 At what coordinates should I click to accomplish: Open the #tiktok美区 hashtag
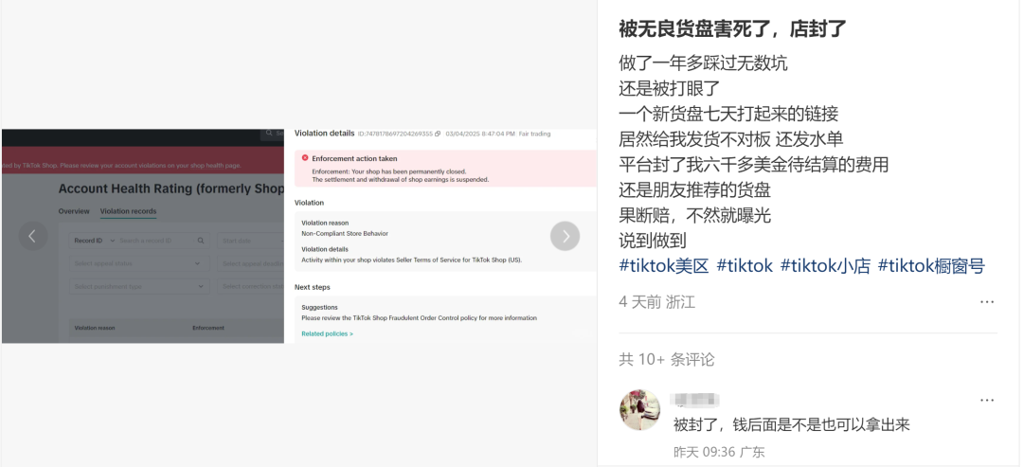663,265
